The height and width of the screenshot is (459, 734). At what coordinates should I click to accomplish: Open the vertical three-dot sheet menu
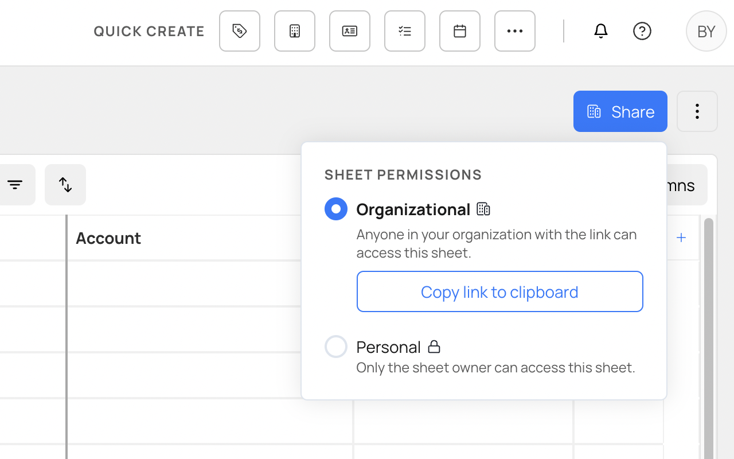[697, 111]
